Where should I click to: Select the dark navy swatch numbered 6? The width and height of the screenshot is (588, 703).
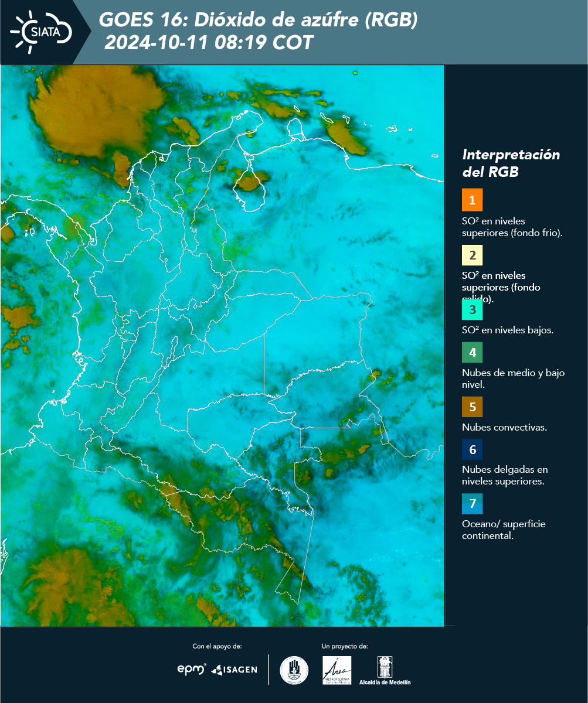[x=472, y=450]
